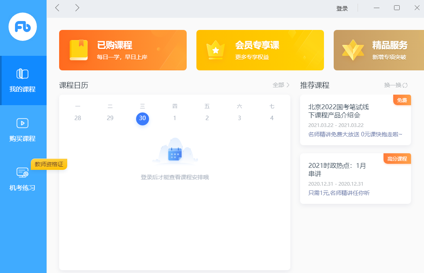Click 课程日历 heading
The image size is (424, 273).
click(74, 85)
